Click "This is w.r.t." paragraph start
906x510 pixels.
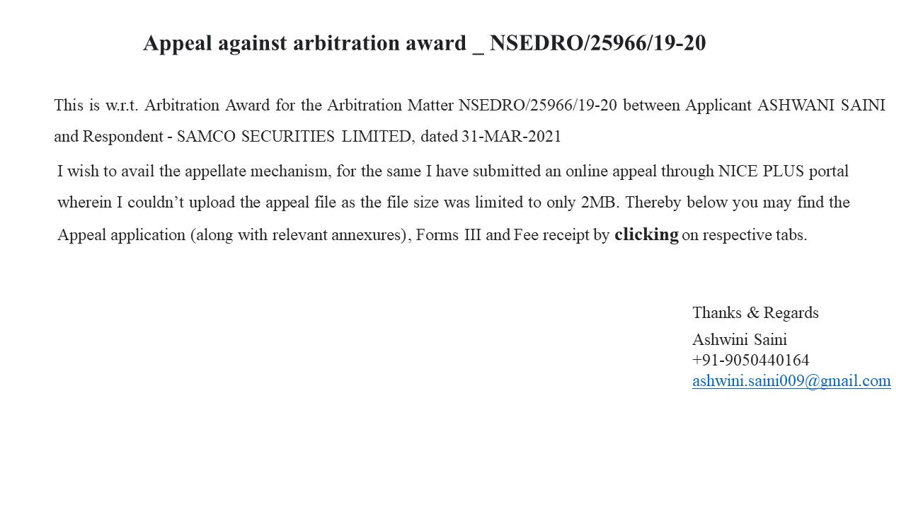pyautogui.click(x=97, y=106)
